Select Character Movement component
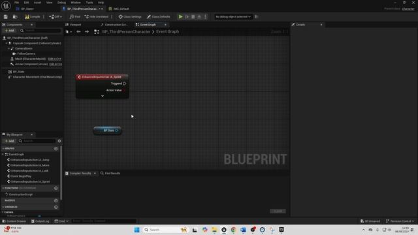 tap(37, 77)
